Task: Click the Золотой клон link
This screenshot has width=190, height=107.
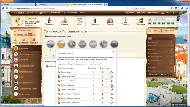Action: coord(23,31)
